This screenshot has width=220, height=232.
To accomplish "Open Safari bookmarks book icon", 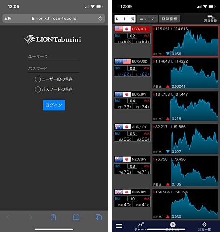I will 76,217.
